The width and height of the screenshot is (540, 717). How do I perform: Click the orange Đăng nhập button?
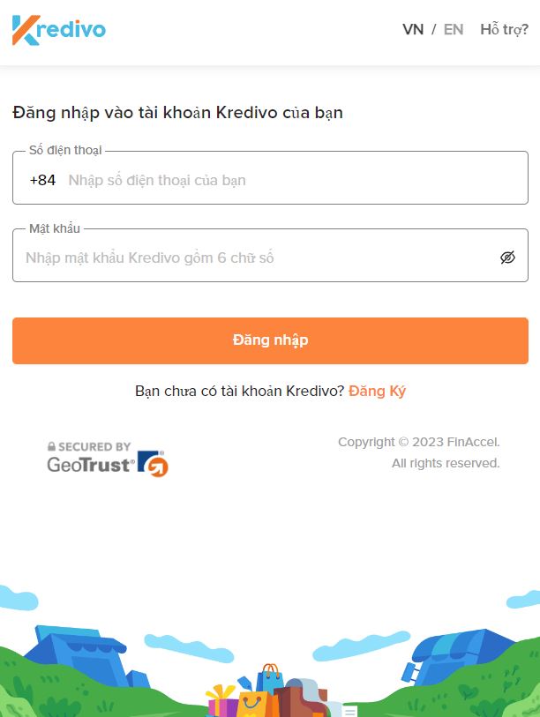click(270, 340)
